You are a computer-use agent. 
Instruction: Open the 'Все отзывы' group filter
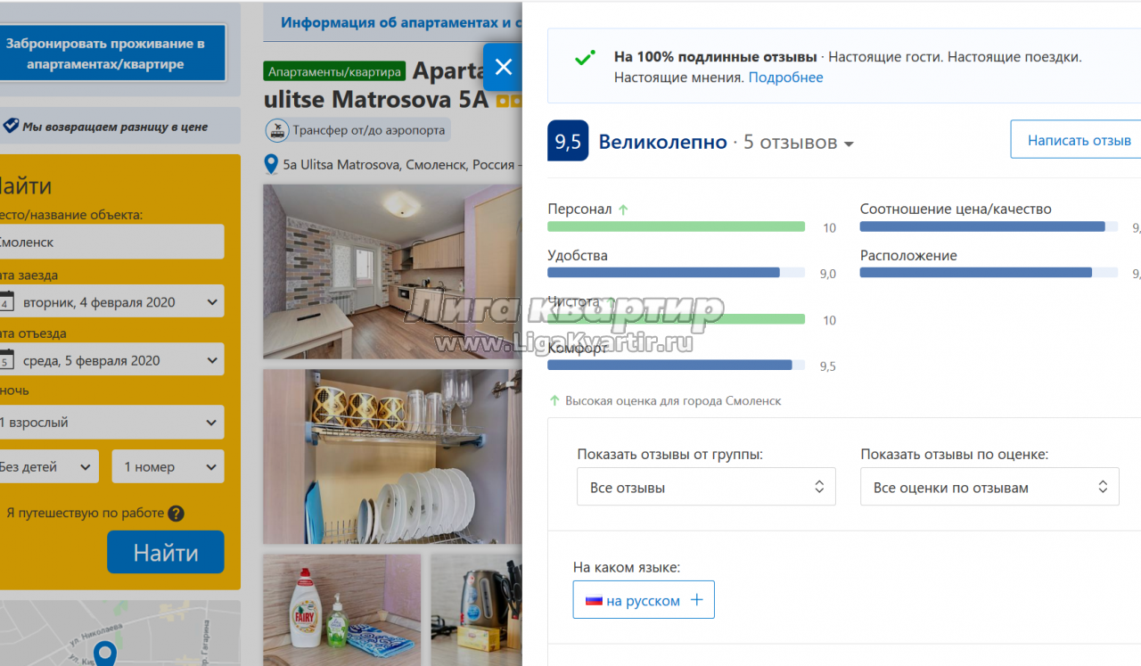[x=706, y=487]
